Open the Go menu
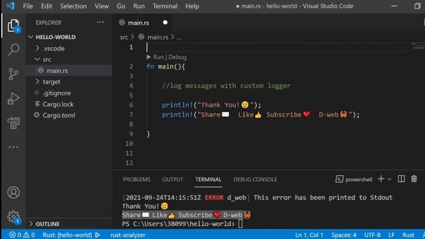Viewport: 425px width, 239px height. tap(121, 6)
